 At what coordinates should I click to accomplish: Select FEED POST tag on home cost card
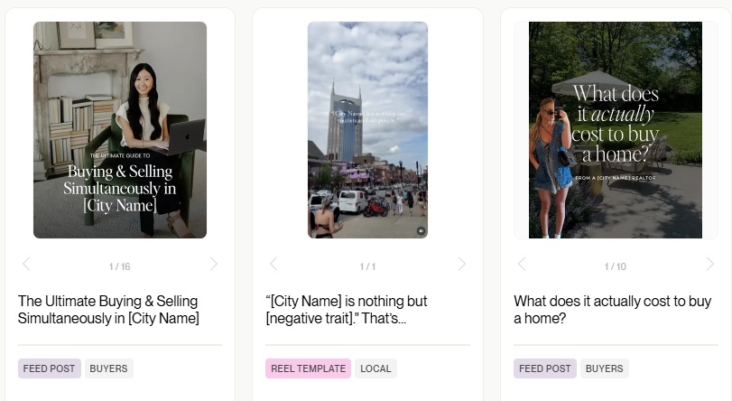(x=545, y=368)
